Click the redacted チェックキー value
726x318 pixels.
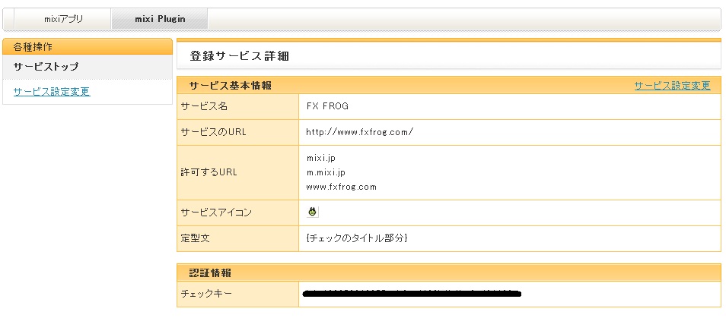[x=411, y=292]
